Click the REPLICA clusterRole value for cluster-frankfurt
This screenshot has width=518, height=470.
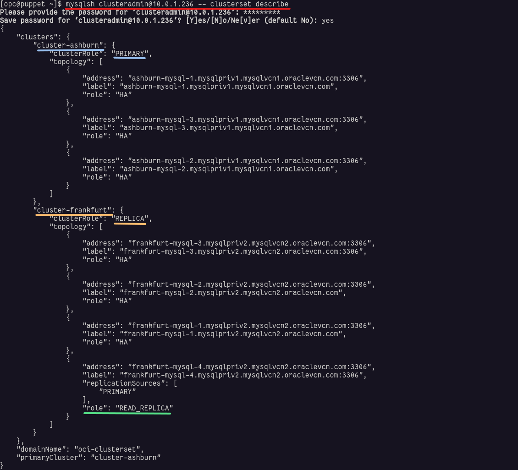[131, 219]
